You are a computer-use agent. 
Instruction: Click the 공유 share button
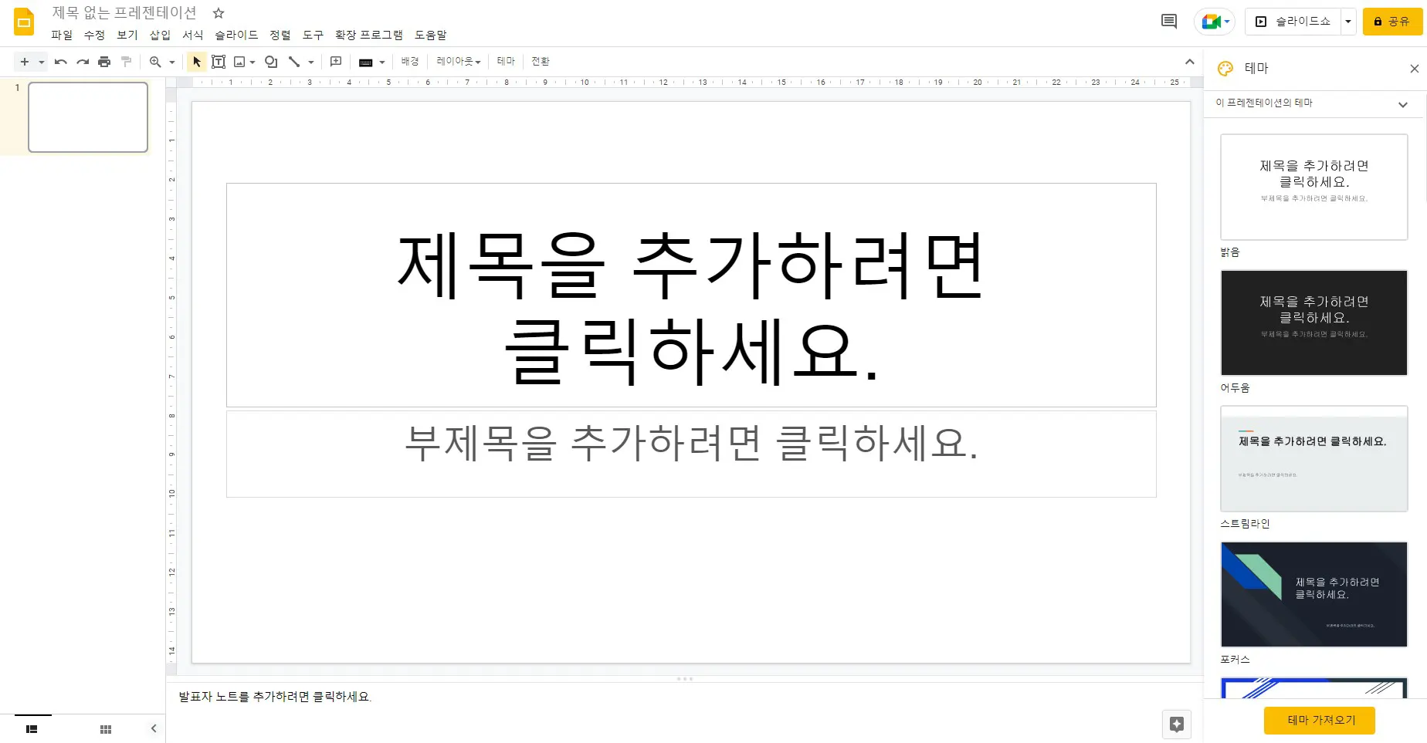(x=1393, y=22)
